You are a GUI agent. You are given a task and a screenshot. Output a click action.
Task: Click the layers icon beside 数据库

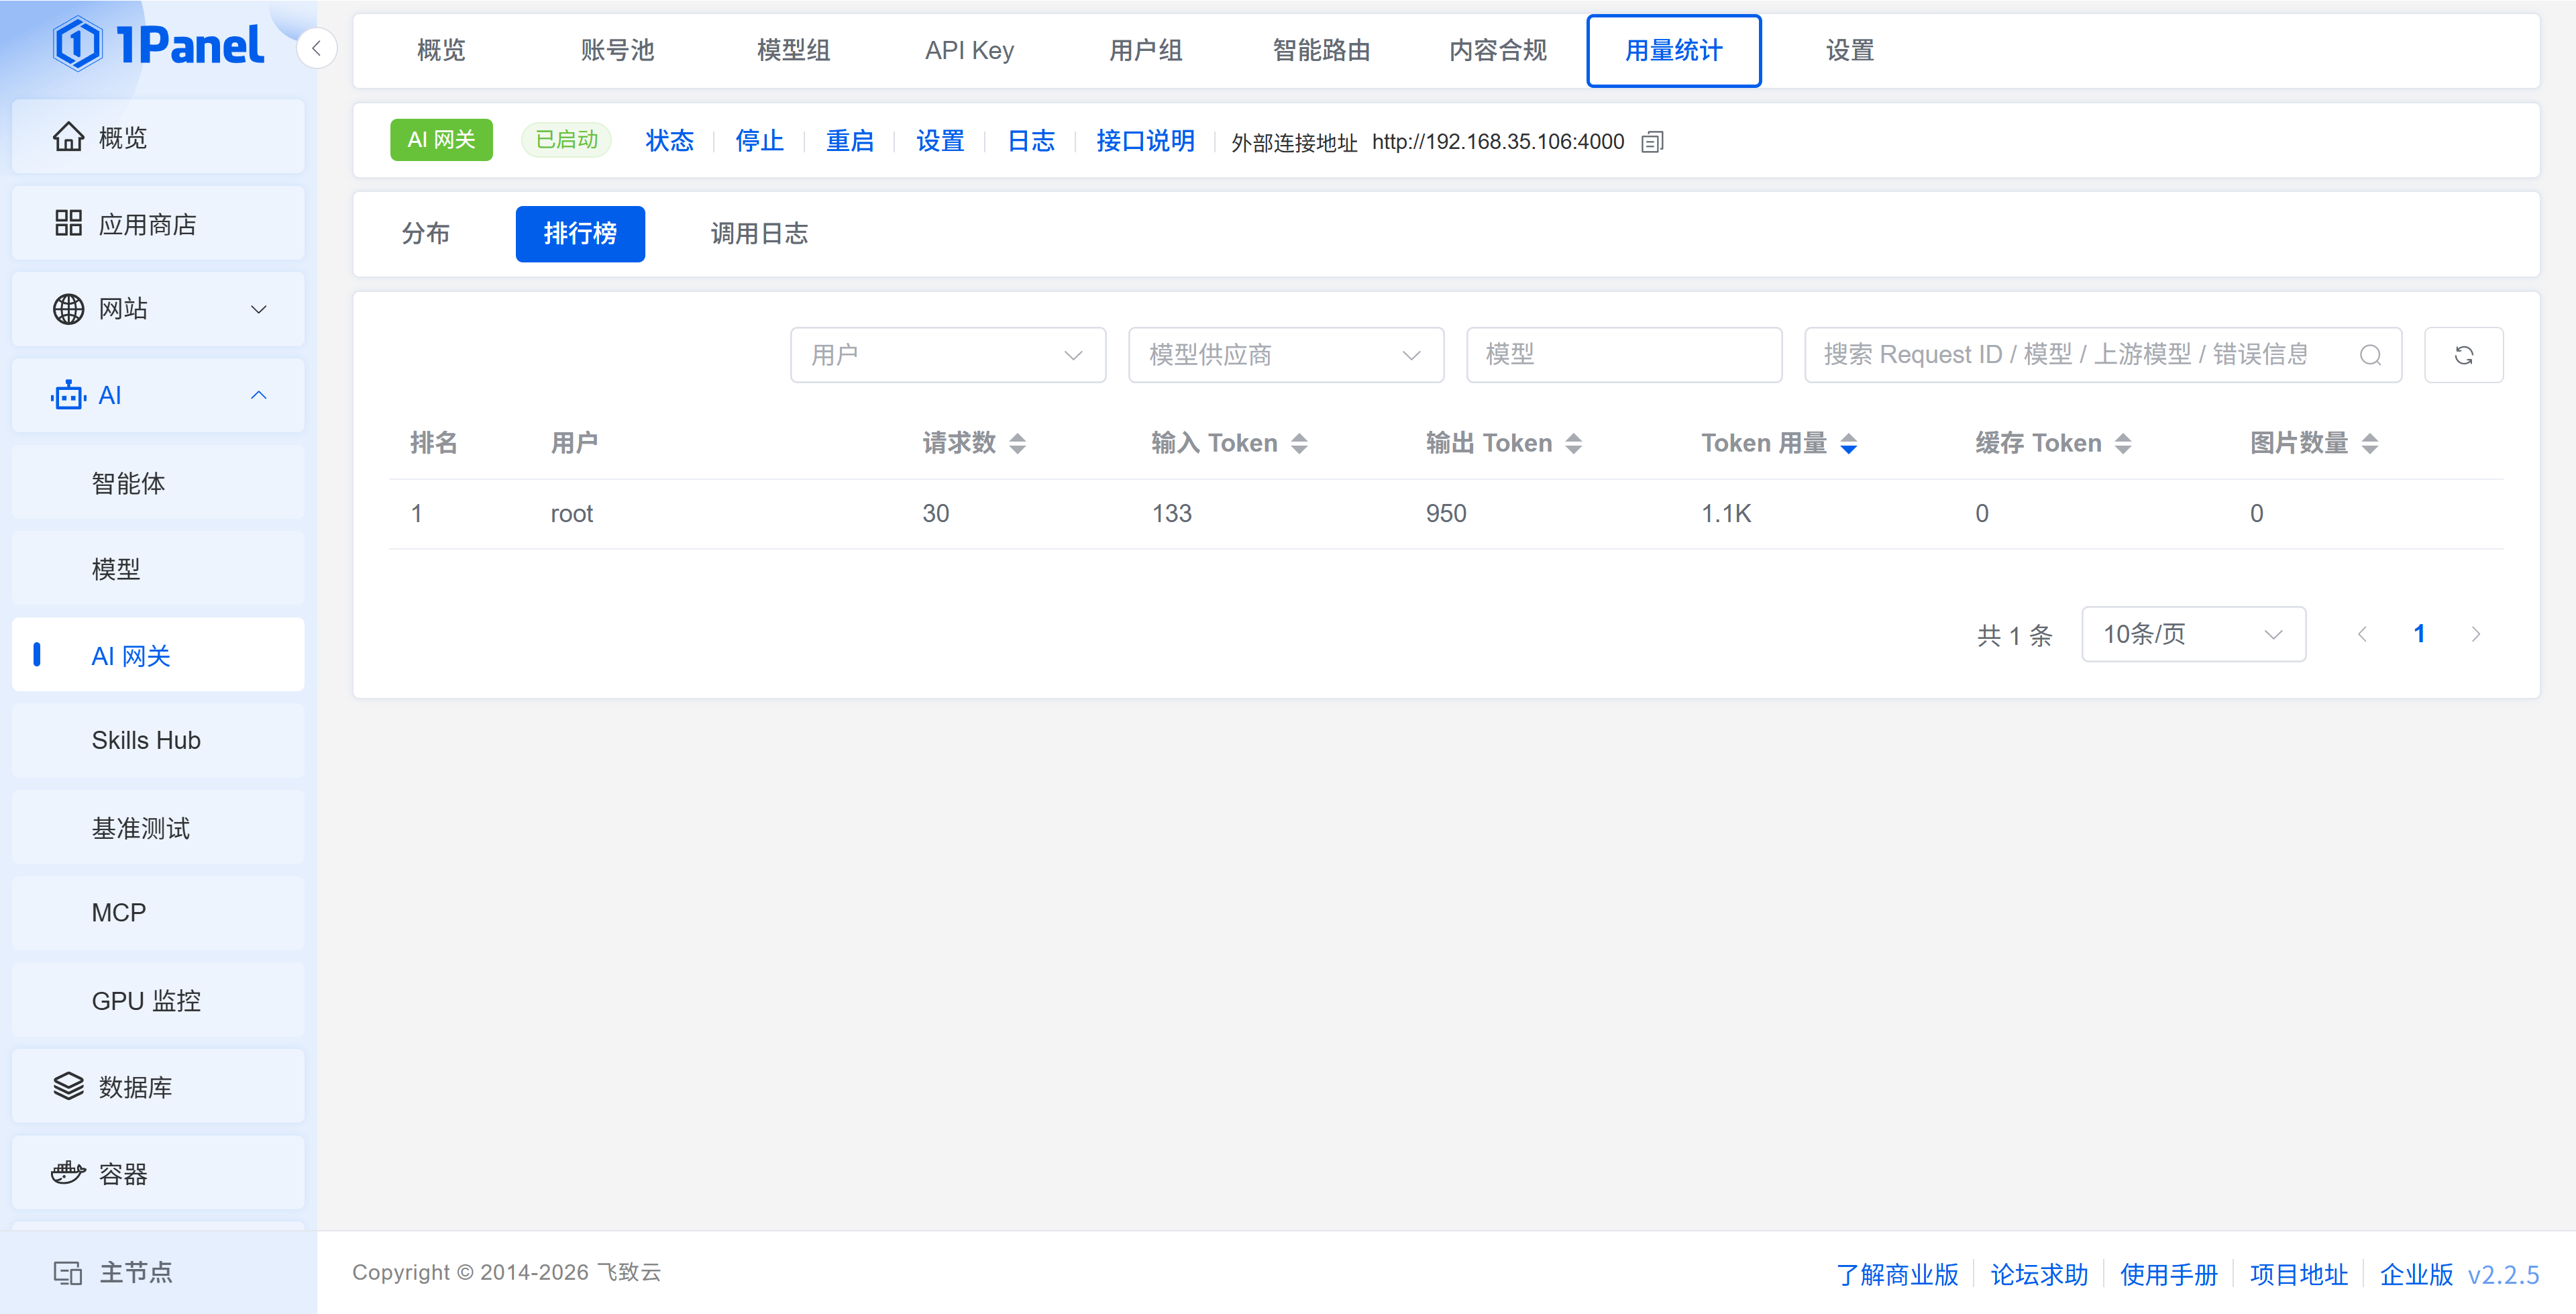pos(68,1086)
